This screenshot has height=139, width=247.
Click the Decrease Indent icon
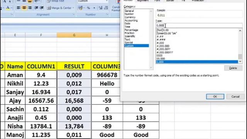click(x=36, y=8)
